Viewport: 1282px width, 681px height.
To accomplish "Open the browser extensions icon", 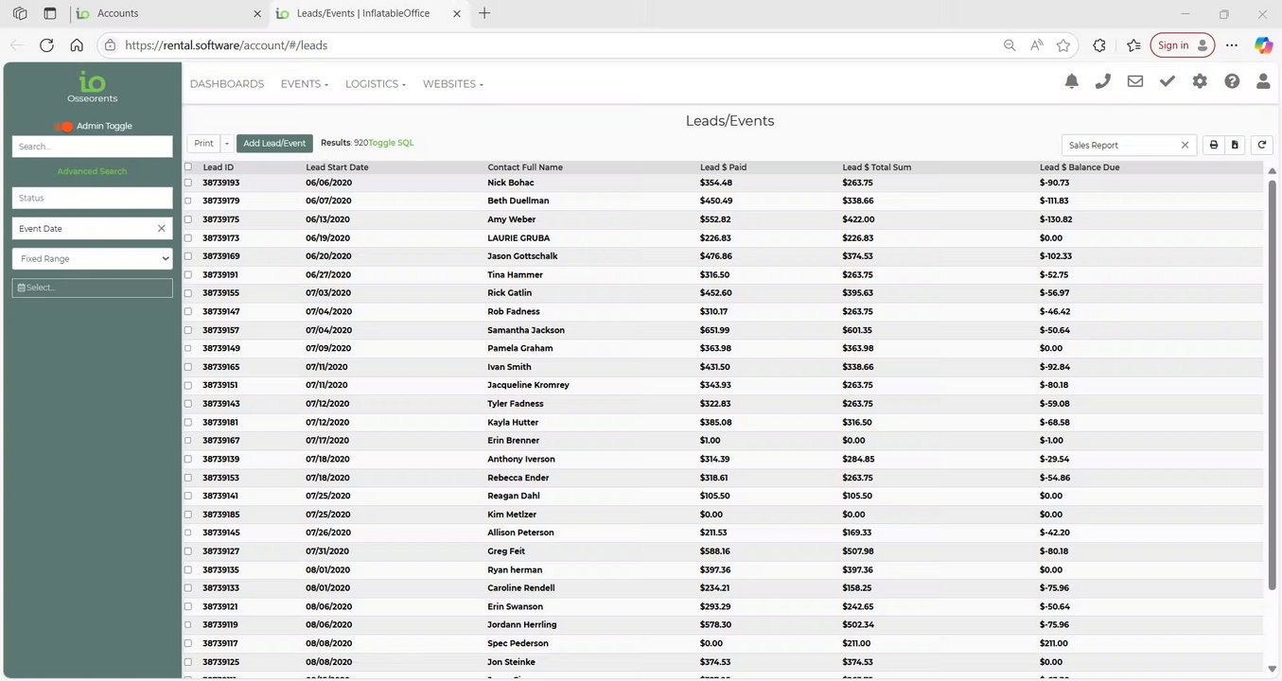I will click(x=1099, y=44).
